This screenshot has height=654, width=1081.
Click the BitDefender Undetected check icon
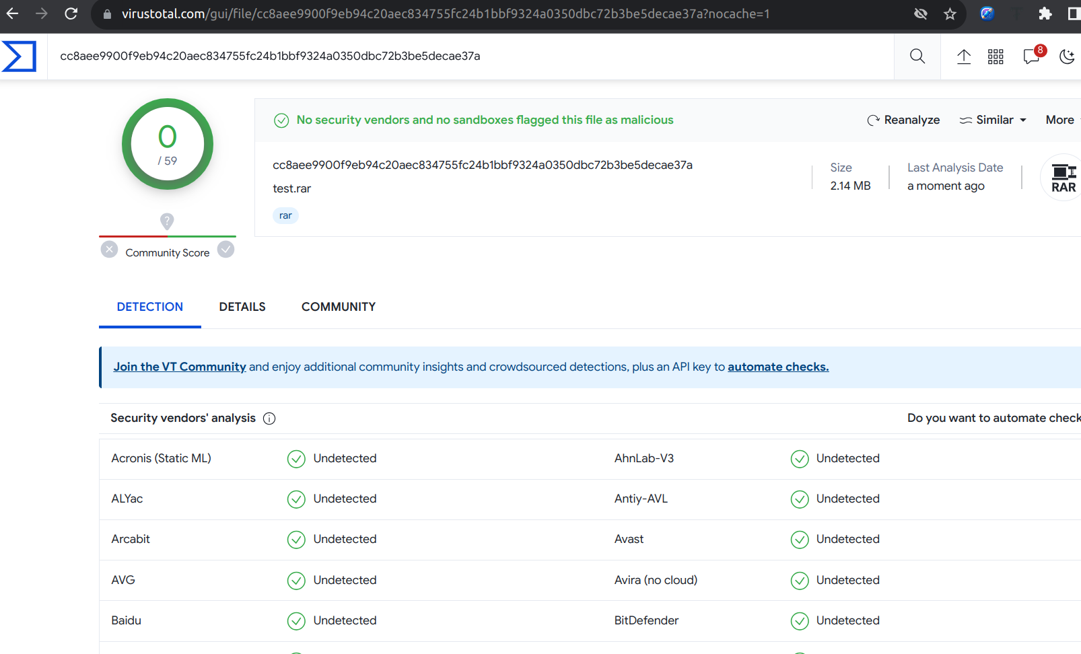pyautogui.click(x=800, y=621)
